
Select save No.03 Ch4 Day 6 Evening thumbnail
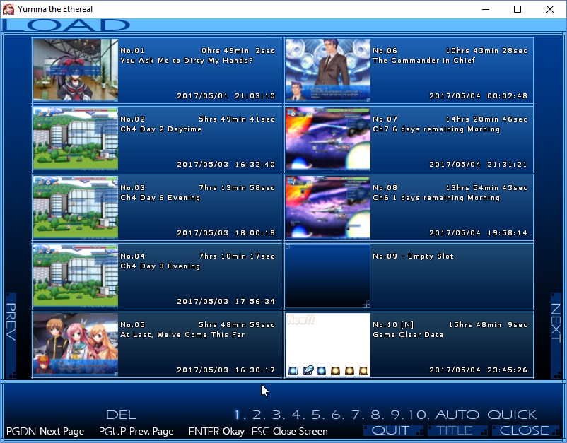(76, 208)
